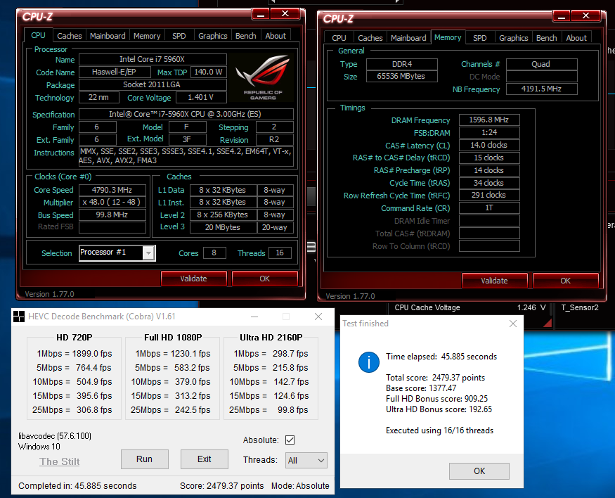Viewport: 615px width, 498px height.
Task: Click 'libavcodec (57.6.100)' text
Action: 55,436
